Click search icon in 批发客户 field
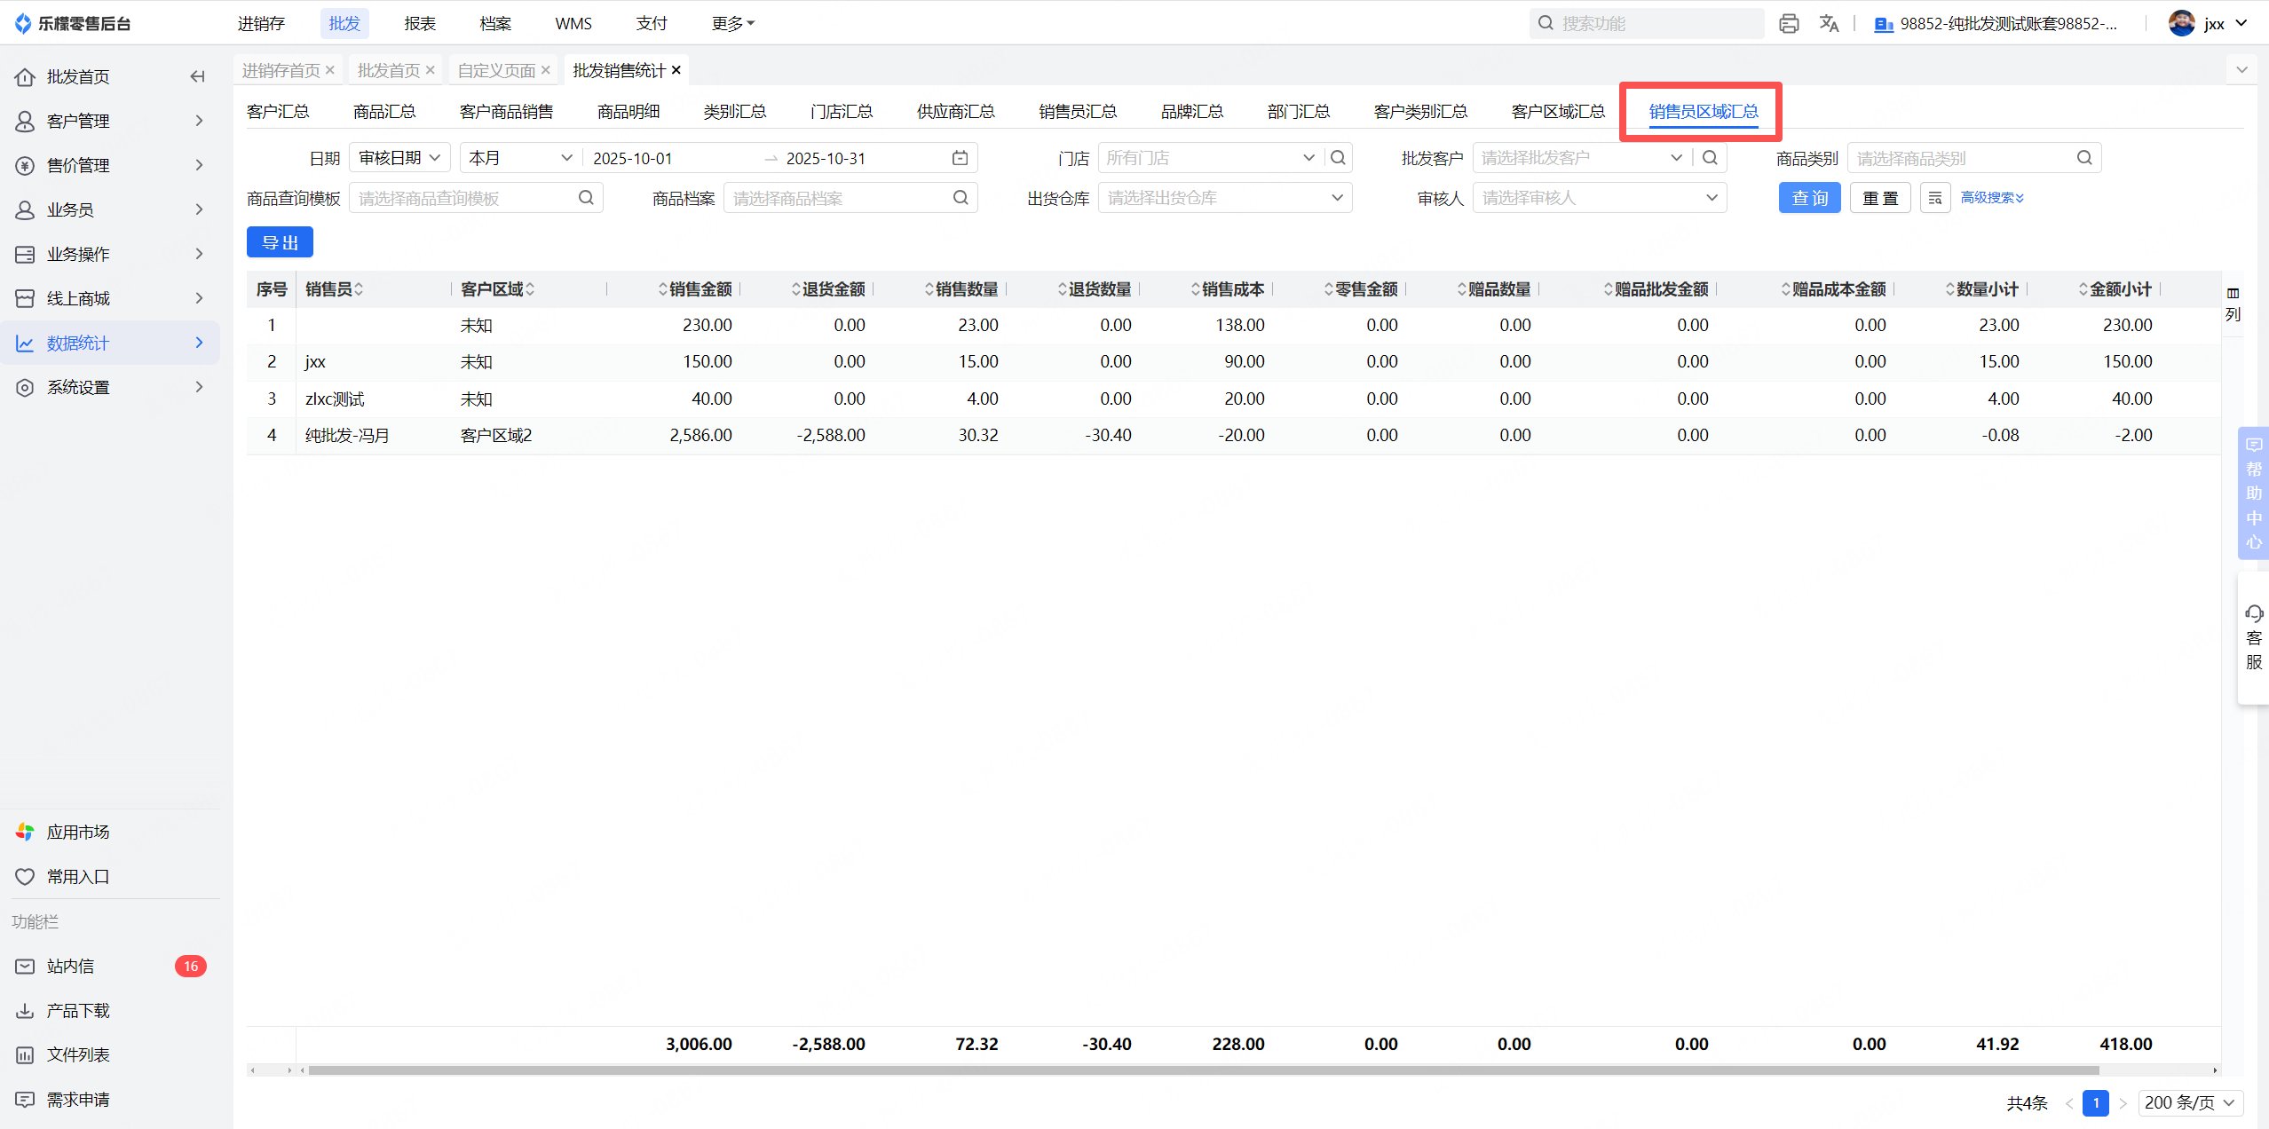Image resolution: width=2269 pixels, height=1129 pixels. click(1710, 158)
